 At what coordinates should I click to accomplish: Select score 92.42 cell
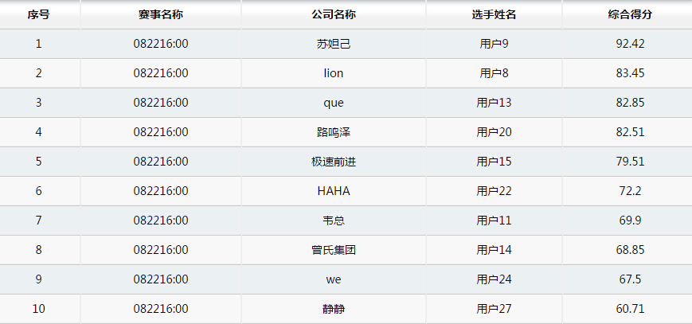(x=630, y=44)
